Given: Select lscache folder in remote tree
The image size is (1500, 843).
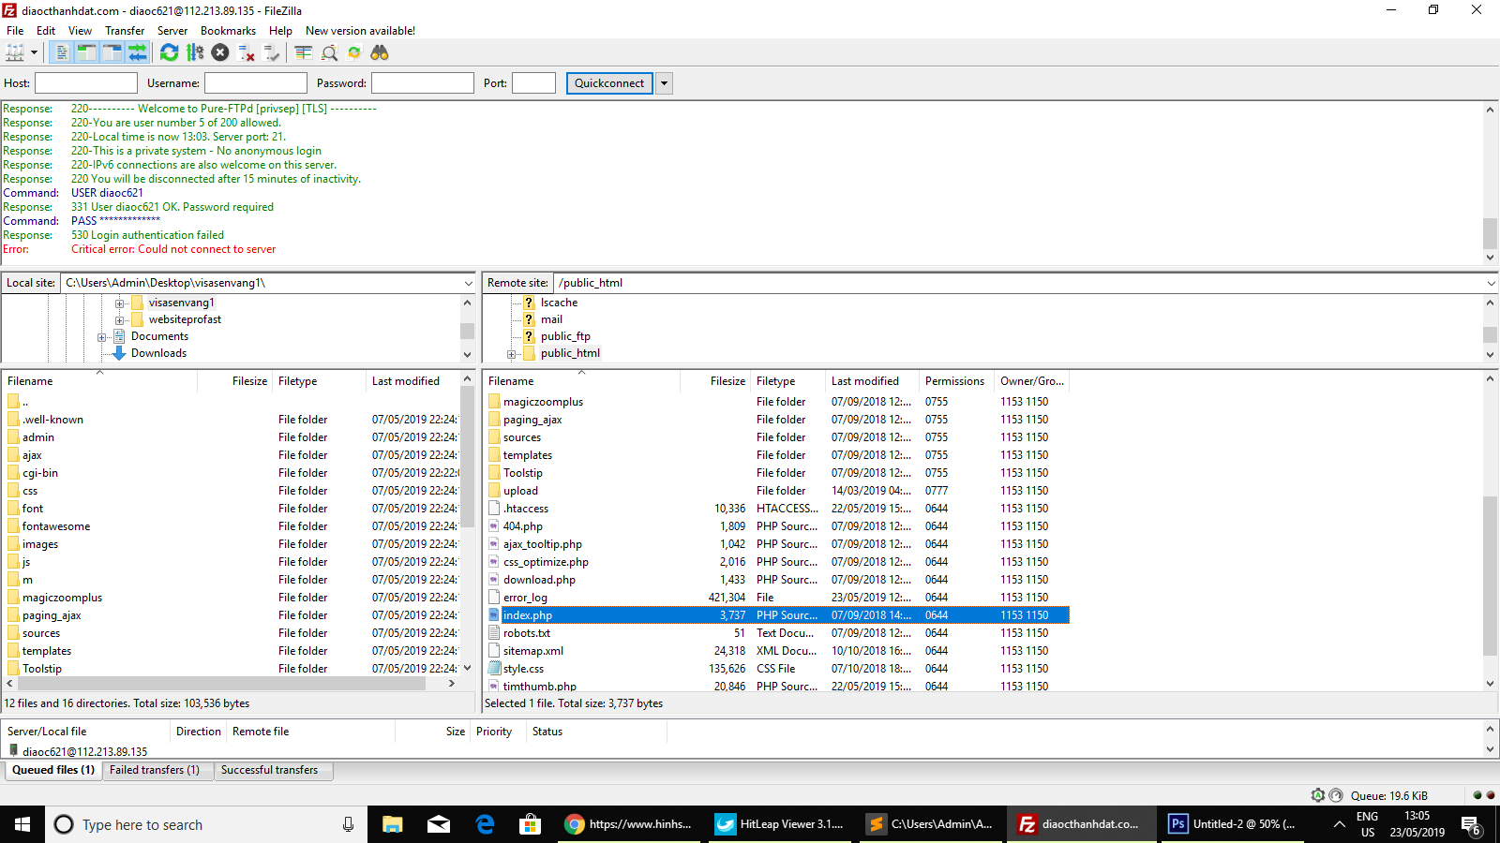Looking at the screenshot, I should pyautogui.click(x=559, y=303).
